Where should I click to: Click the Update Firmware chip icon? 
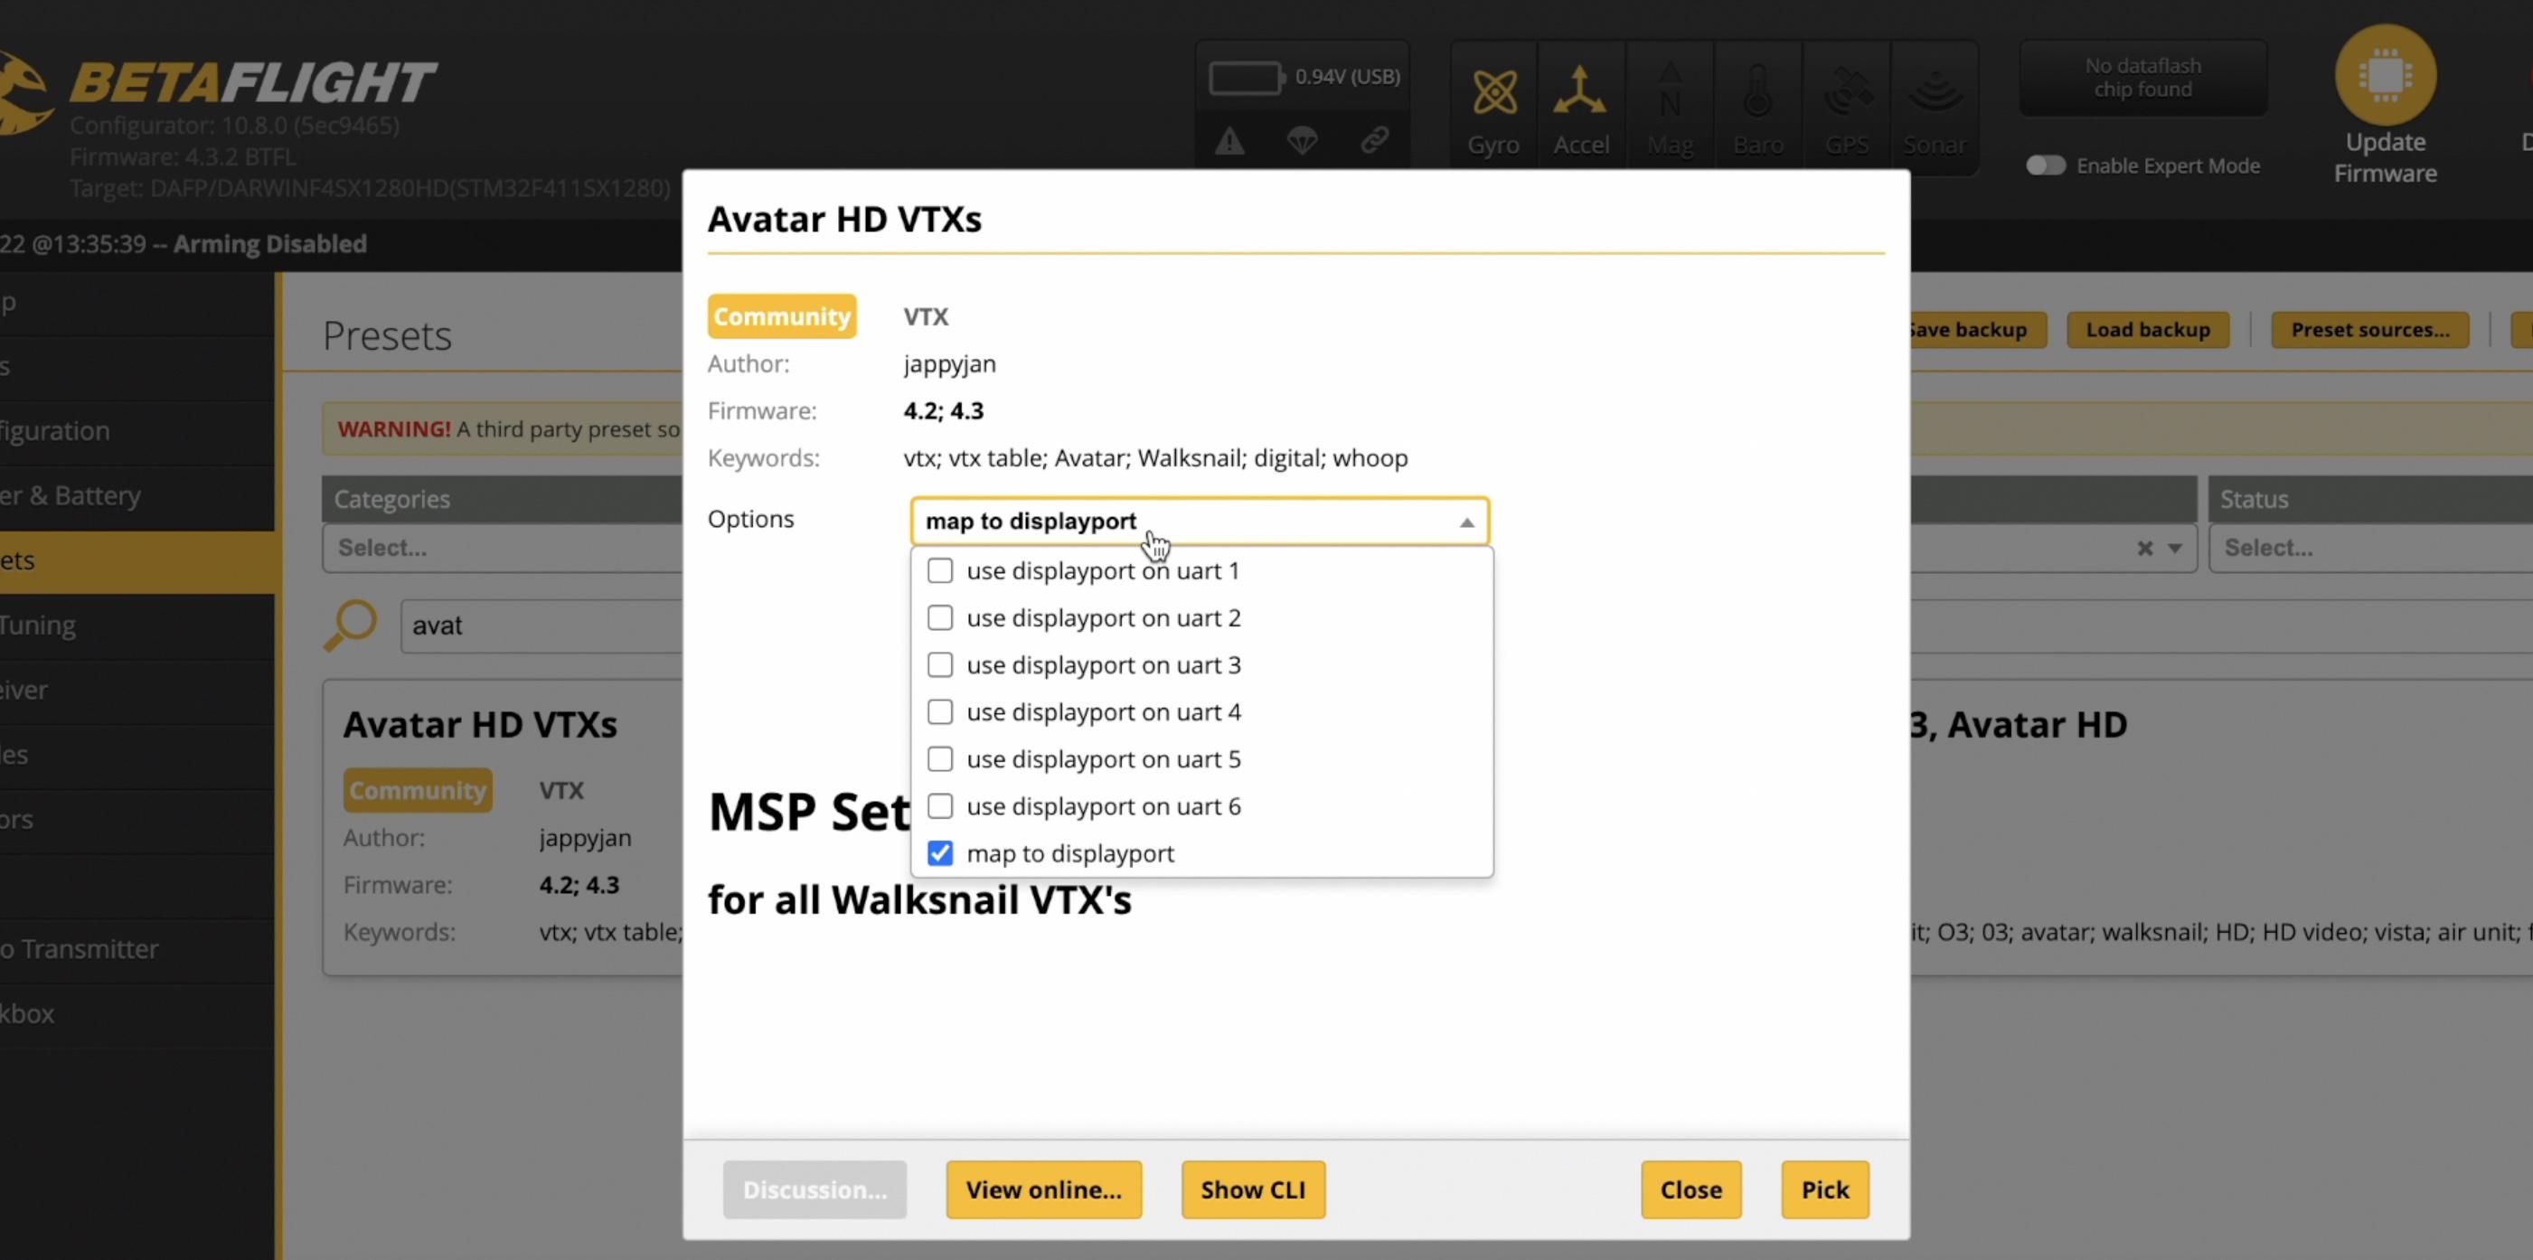tap(2385, 75)
